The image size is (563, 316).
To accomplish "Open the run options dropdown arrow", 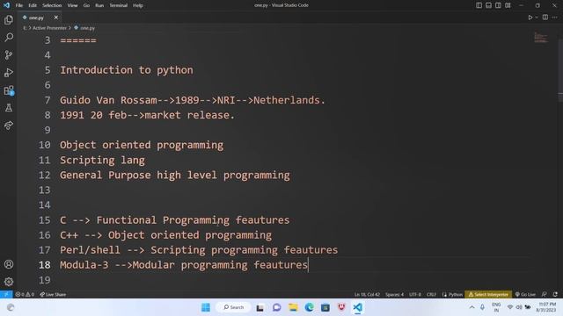I will 537,18.
